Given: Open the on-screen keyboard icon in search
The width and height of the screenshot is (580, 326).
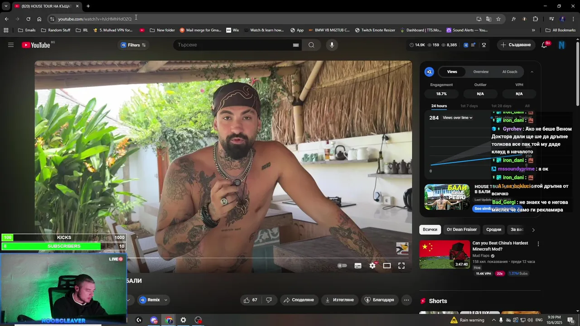Looking at the screenshot, I should 296,45.
